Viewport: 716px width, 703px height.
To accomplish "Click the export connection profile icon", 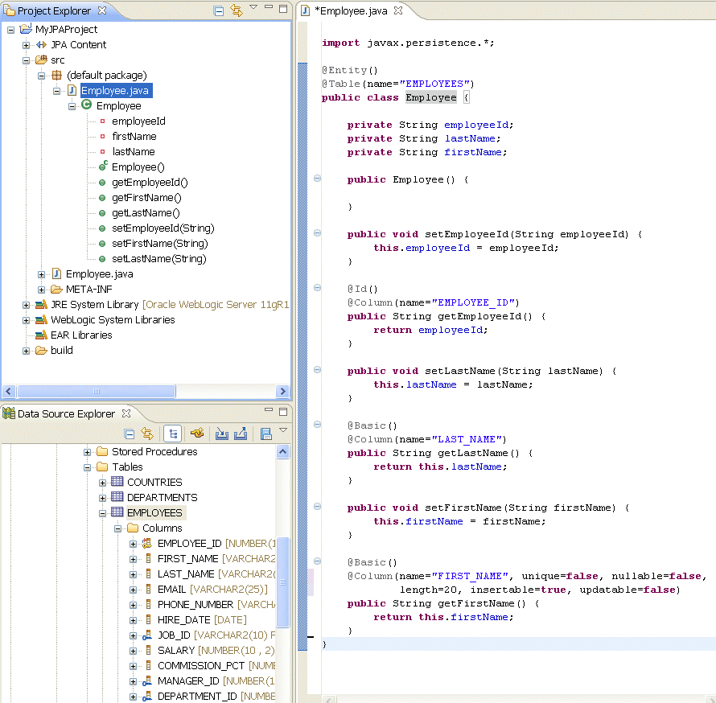I will pyautogui.click(x=241, y=434).
